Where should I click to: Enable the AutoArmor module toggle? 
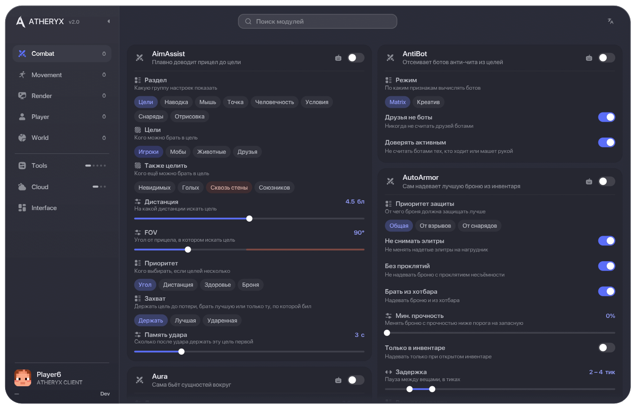click(606, 181)
